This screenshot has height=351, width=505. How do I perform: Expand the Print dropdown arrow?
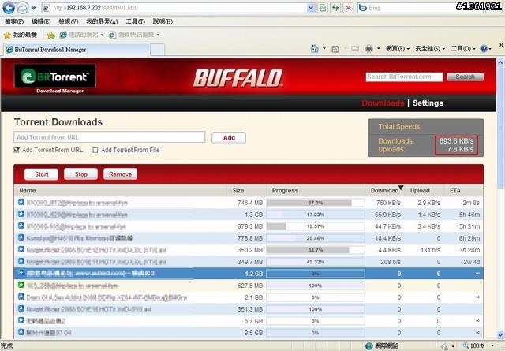[379, 49]
